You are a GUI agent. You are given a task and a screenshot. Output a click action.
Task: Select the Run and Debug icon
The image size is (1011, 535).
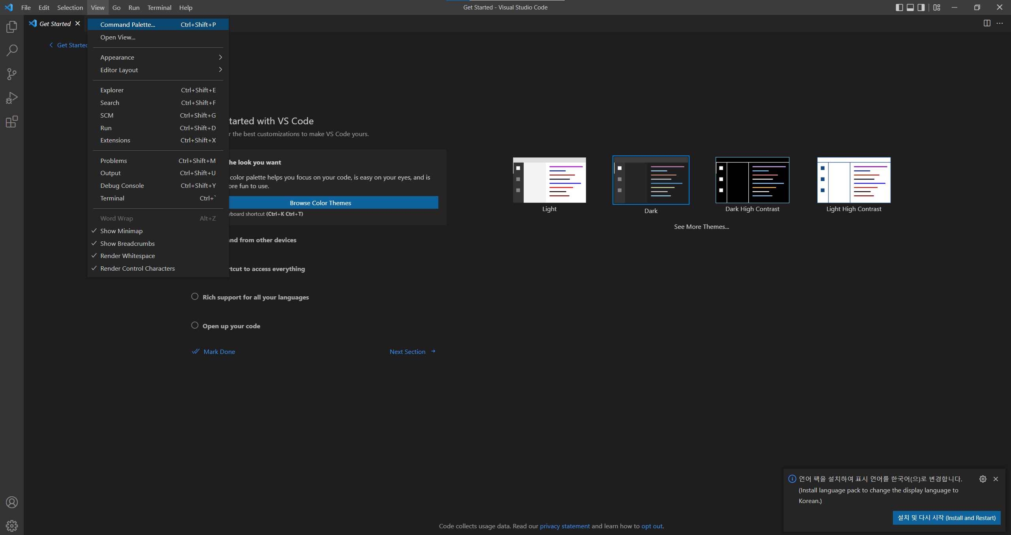[x=11, y=97]
